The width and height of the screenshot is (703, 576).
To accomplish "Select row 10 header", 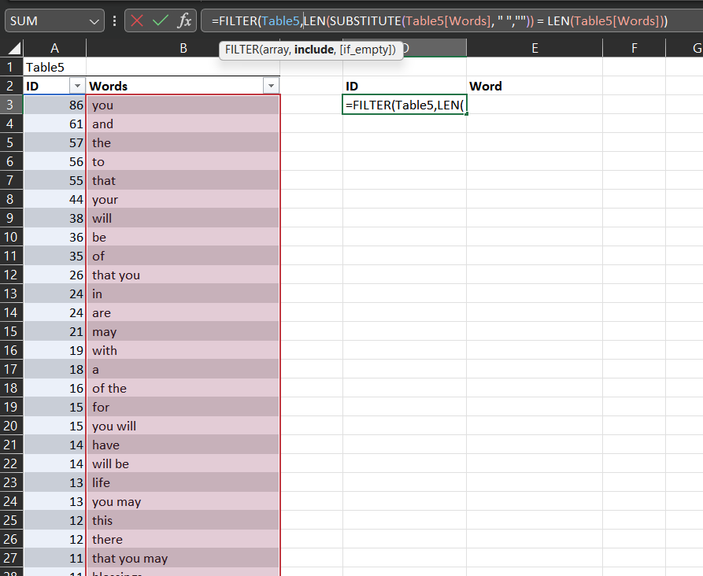I will (11, 237).
